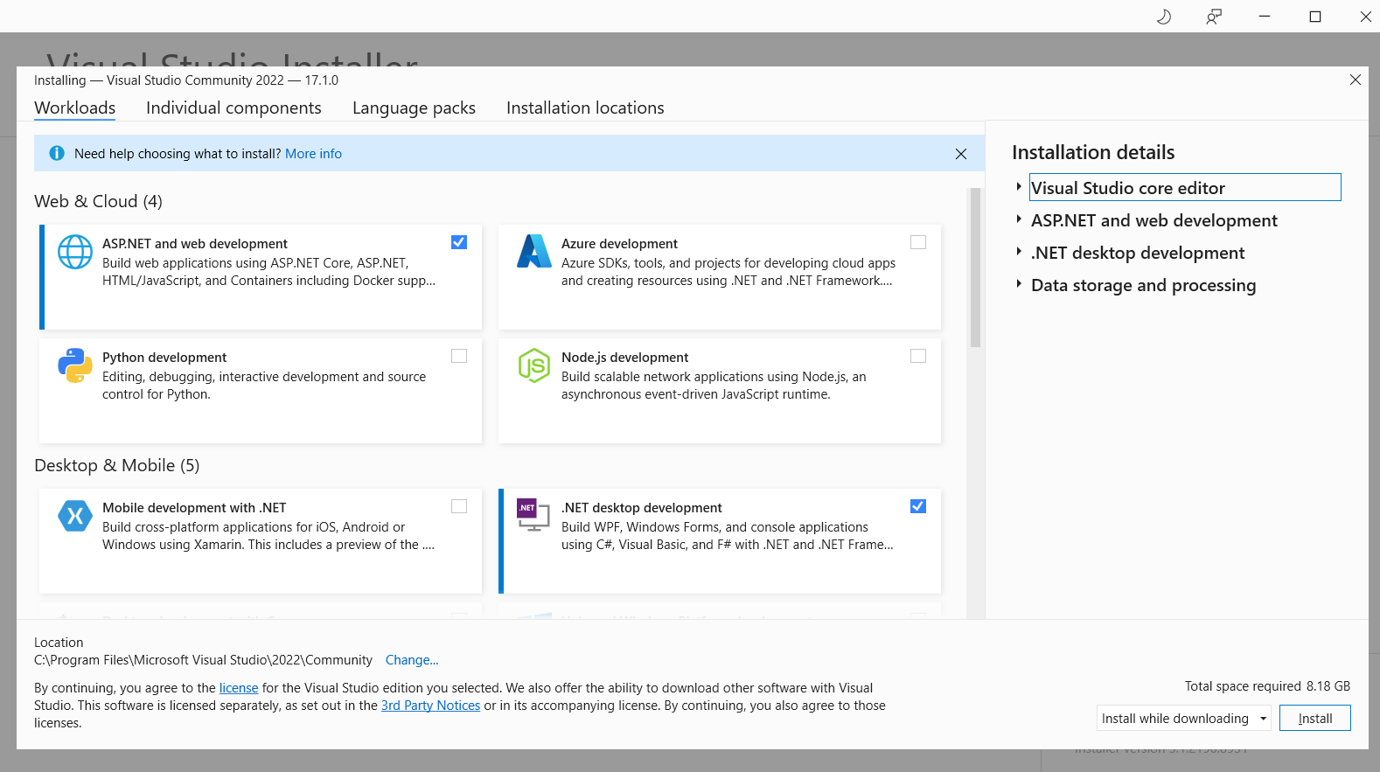
Task: Uncheck ASP.NET and web development workload
Action: click(459, 242)
